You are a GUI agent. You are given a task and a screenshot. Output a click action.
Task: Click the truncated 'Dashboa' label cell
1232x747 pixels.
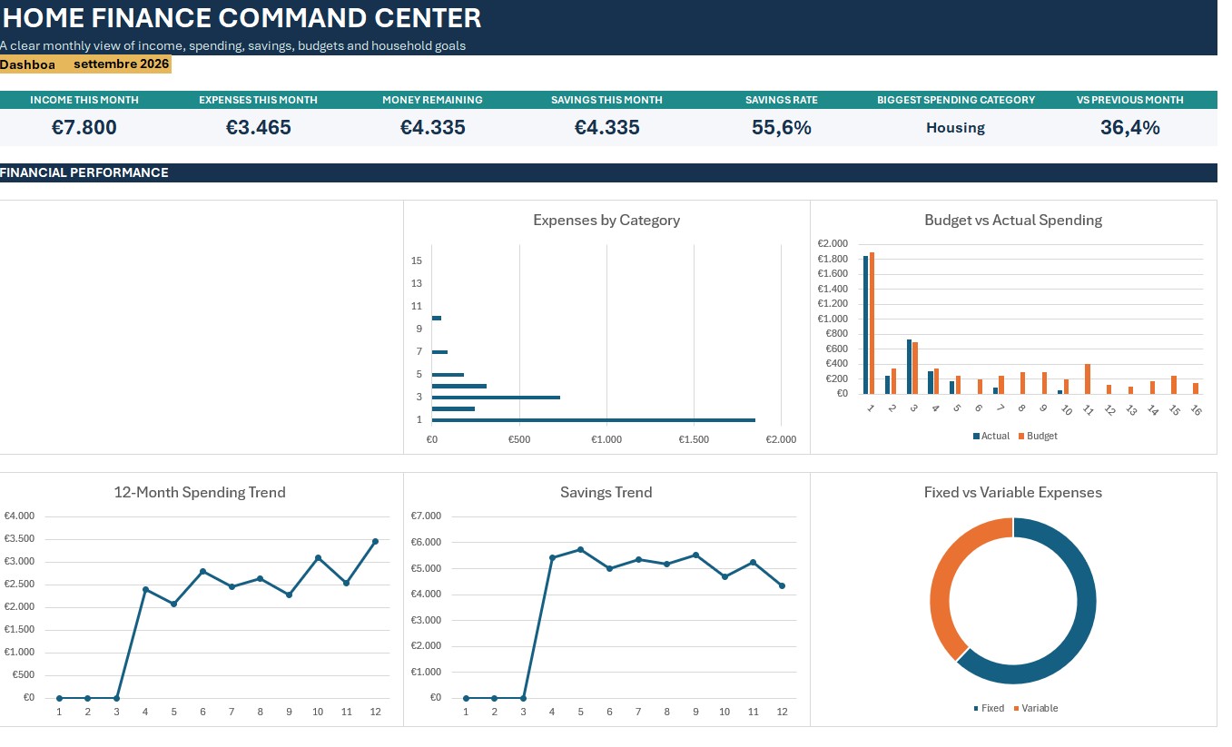pyautogui.click(x=28, y=64)
